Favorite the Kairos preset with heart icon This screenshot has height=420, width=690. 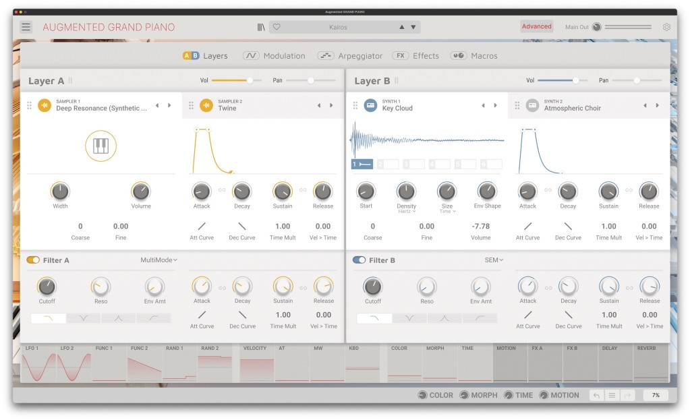click(x=277, y=27)
